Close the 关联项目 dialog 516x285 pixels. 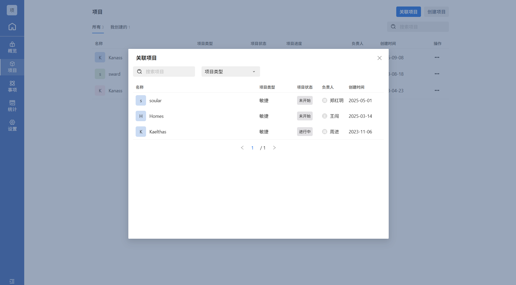379,58
